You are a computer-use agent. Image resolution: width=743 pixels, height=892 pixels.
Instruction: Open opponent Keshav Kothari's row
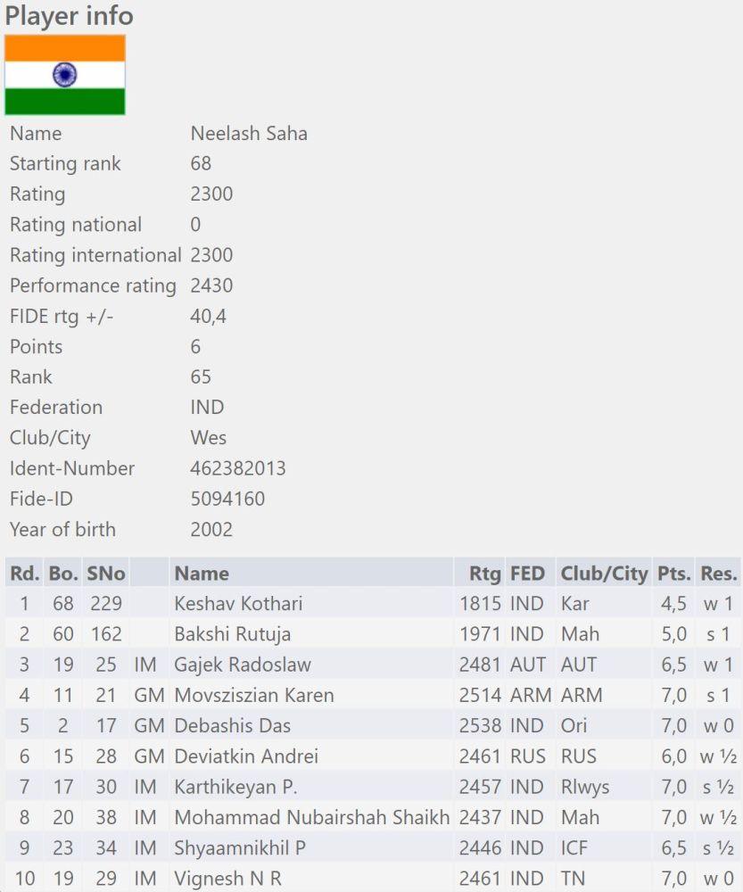pos(238,604)
